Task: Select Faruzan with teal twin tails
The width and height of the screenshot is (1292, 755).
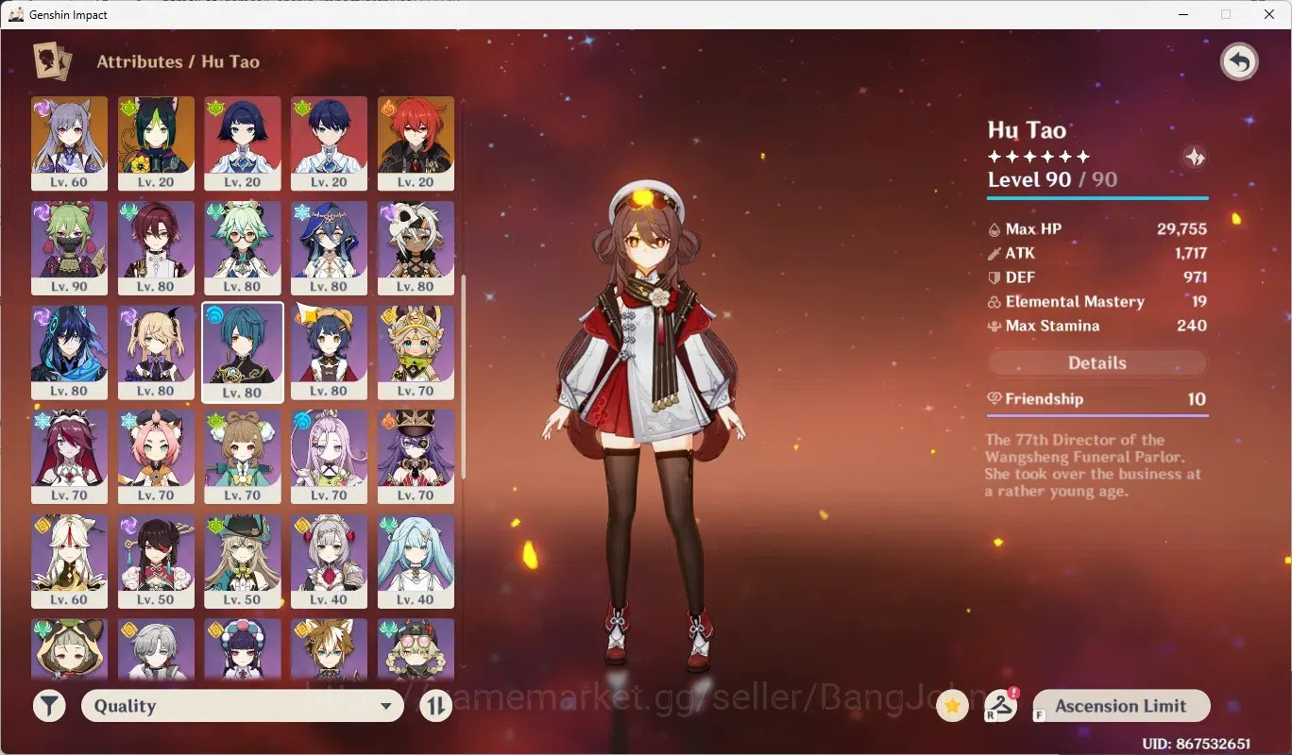Action: pos(416,562)
